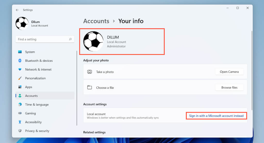Sign in with a Microsoft account instead
The width and height of the screenshot is (264, 143).
[x=216, y=116]
